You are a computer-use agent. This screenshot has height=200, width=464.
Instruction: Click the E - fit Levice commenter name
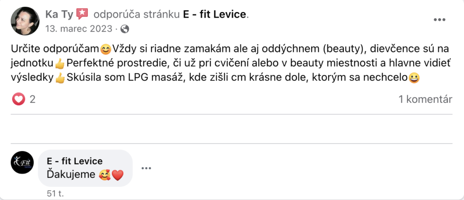tap(75, 161)
